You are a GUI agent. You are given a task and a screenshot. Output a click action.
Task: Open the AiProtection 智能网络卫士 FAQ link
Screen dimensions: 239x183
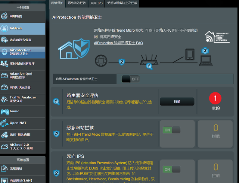[x=118, y=43]
